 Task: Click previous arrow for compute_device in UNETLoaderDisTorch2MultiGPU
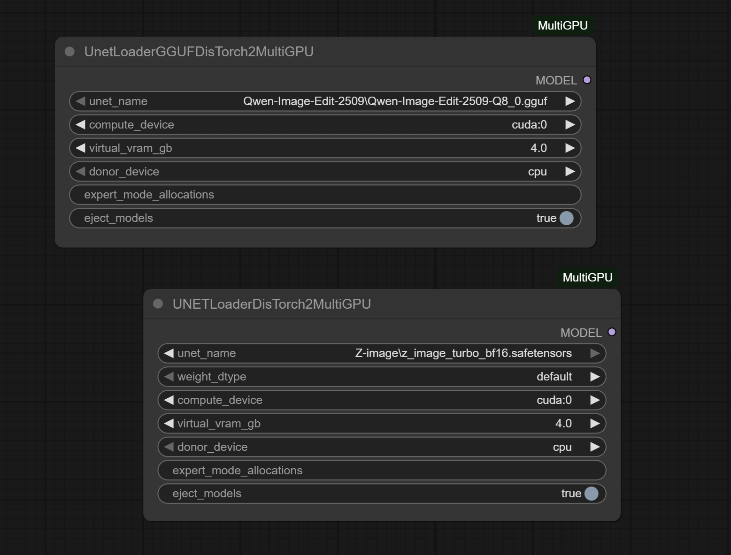pos(169,400)
